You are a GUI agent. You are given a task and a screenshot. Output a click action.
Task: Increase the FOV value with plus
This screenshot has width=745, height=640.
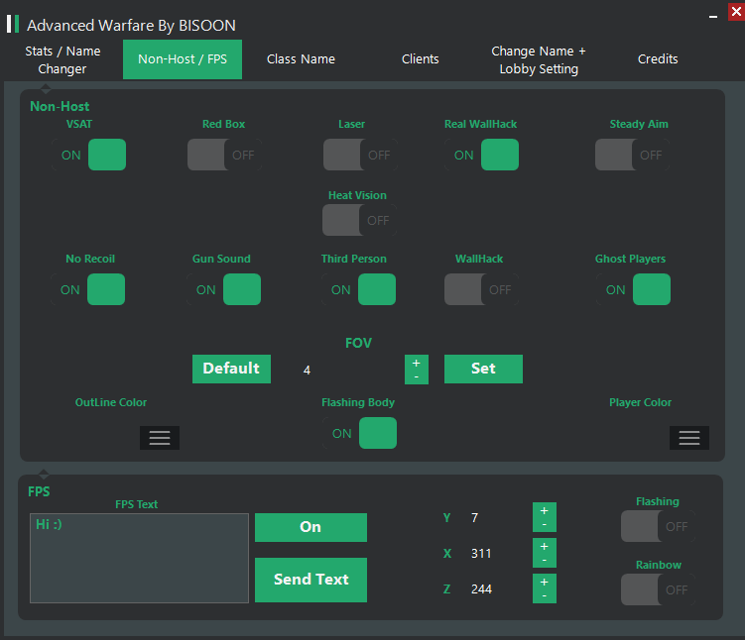pyautogui.click(x=417, y=363)
